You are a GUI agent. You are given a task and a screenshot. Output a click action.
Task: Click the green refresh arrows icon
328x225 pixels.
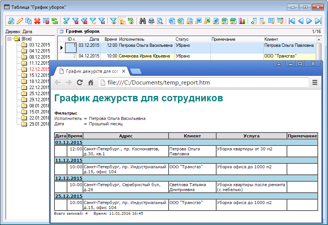pyautogui.click(x=55, y=21)
